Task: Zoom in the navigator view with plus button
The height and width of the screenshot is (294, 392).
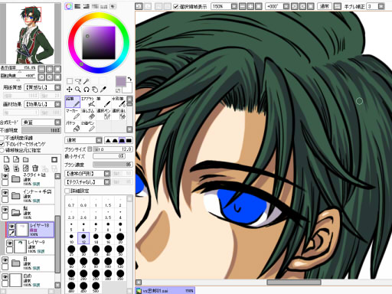Action: (50, 69)
